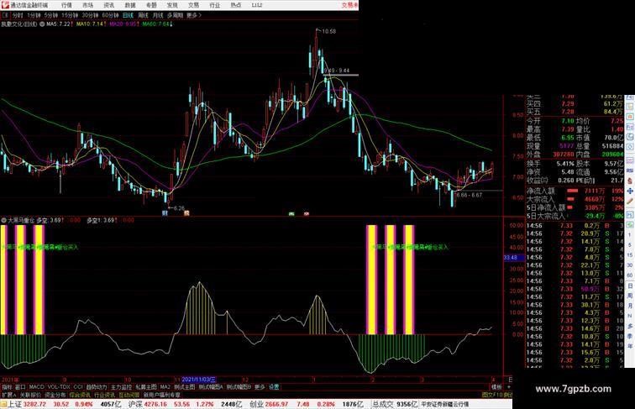Select the 主力监控 indicator tab
The width and height of the screenshot is (635, 409).
click(x=121, y=387)
